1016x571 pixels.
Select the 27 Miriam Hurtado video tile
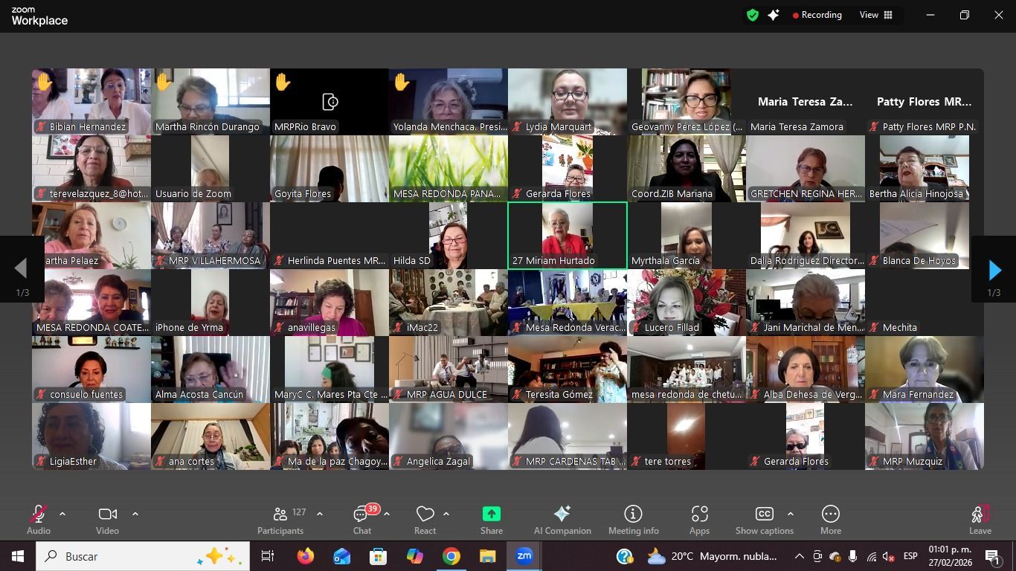(568, 235)
